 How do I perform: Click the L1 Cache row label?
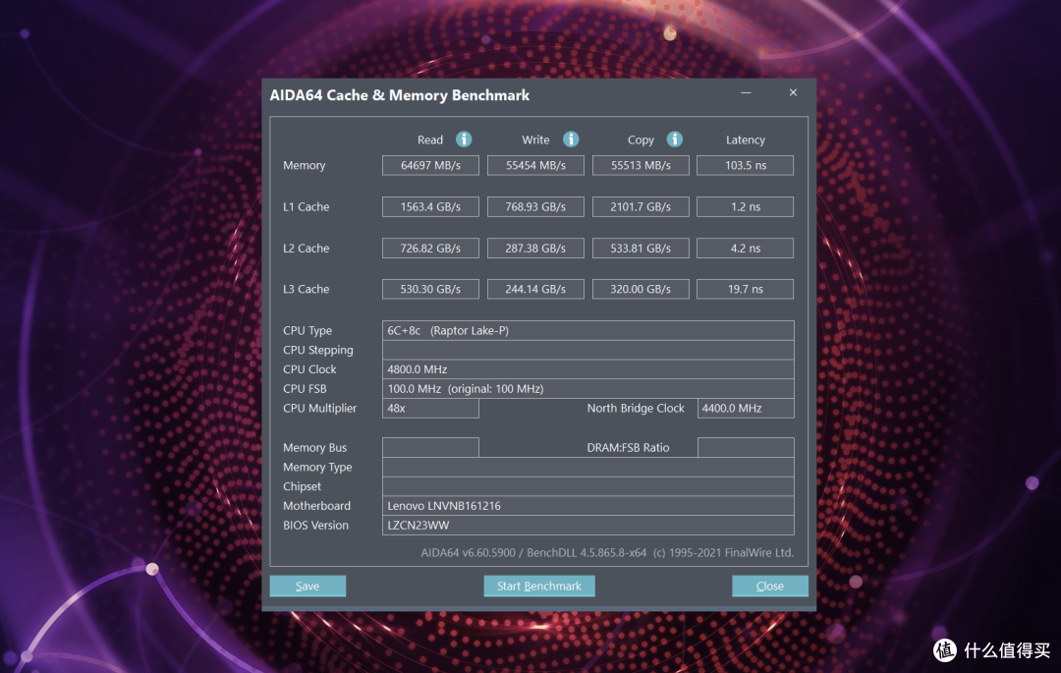point(306,207)
